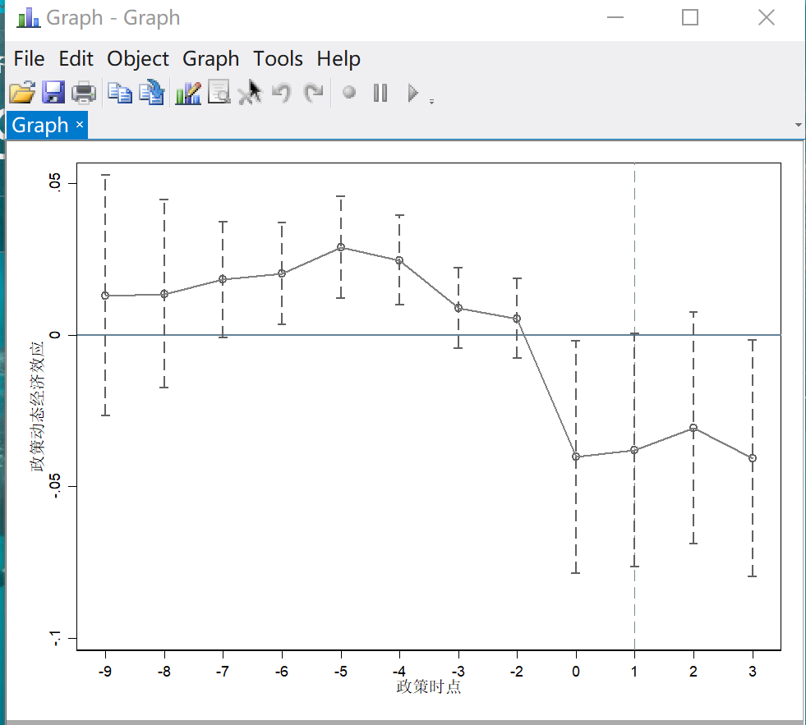The height and width of the screenshot is (725, 806).
Task: Click the data point at period -5
Action: coord(341,247)
